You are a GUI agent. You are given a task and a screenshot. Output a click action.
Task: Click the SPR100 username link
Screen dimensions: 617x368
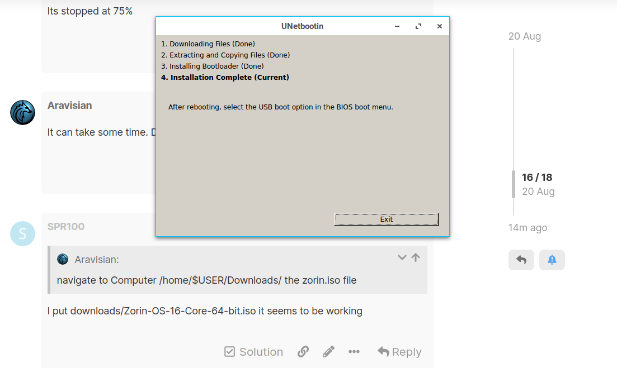(x=65, y=227)
